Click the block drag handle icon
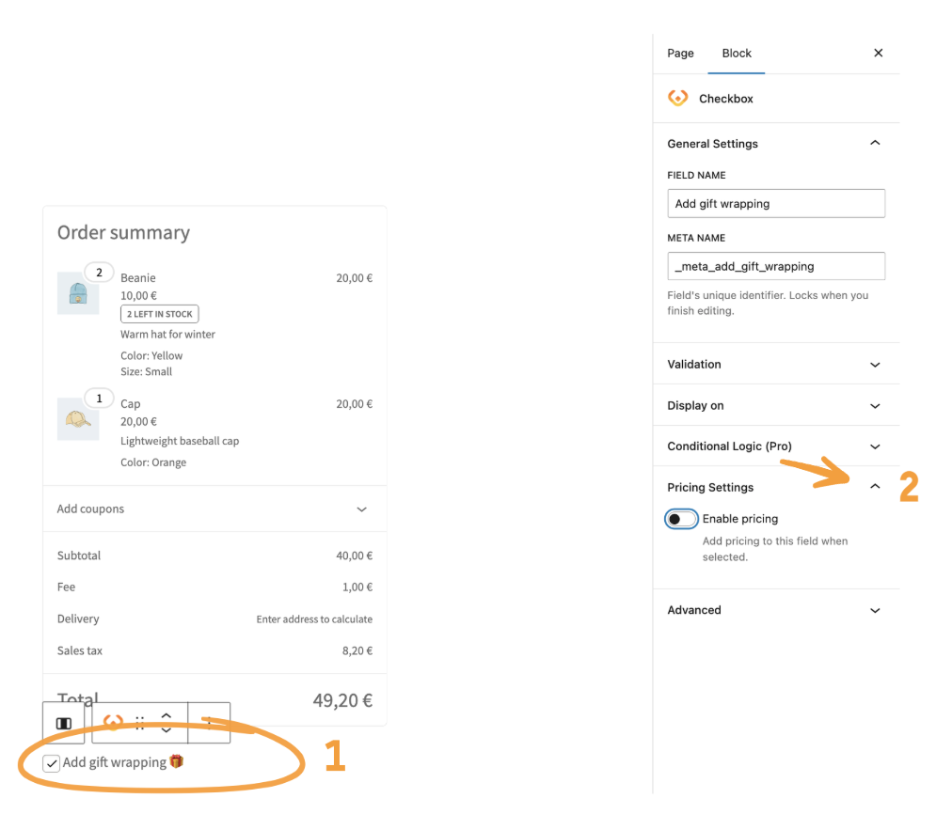 tap(139, 723)
